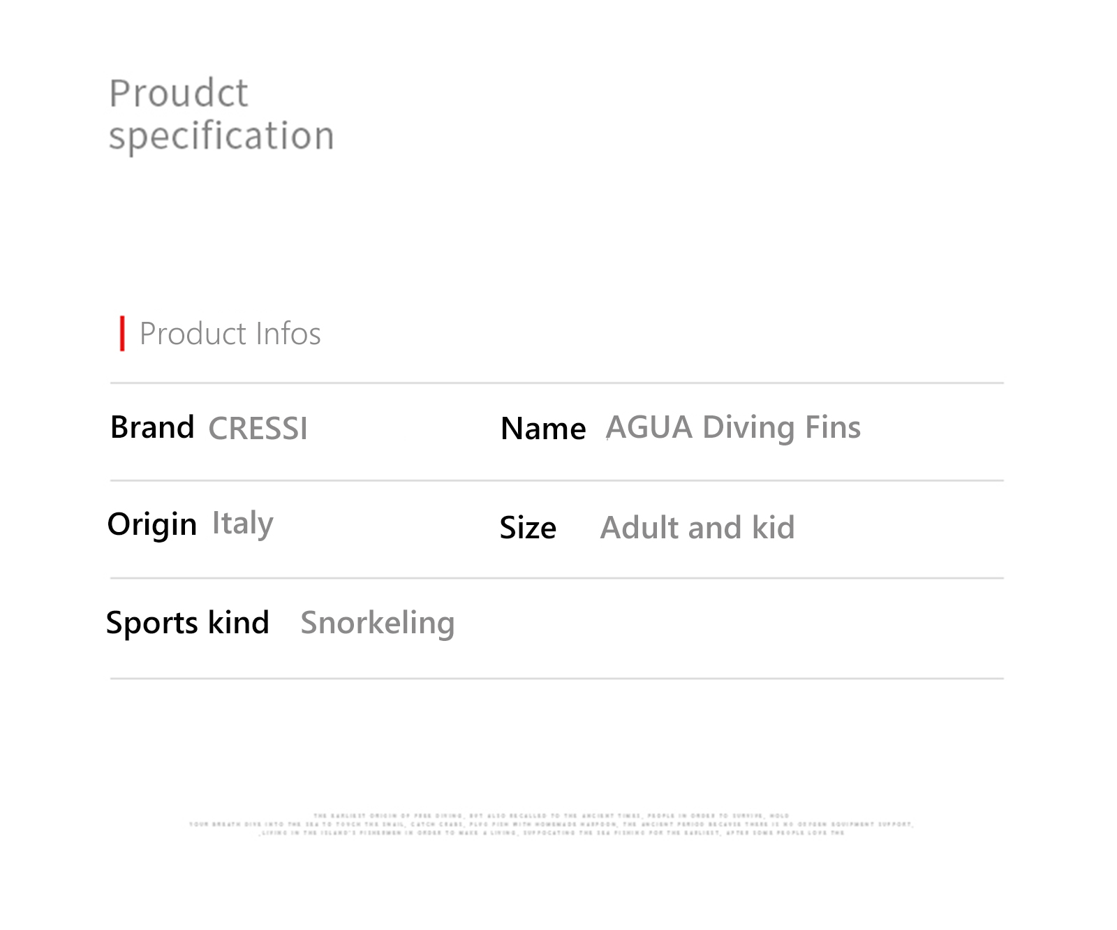This screenshot has width=1117, height=930.
Task: Click the Proudct specification heading
Action: click(221, 115)
